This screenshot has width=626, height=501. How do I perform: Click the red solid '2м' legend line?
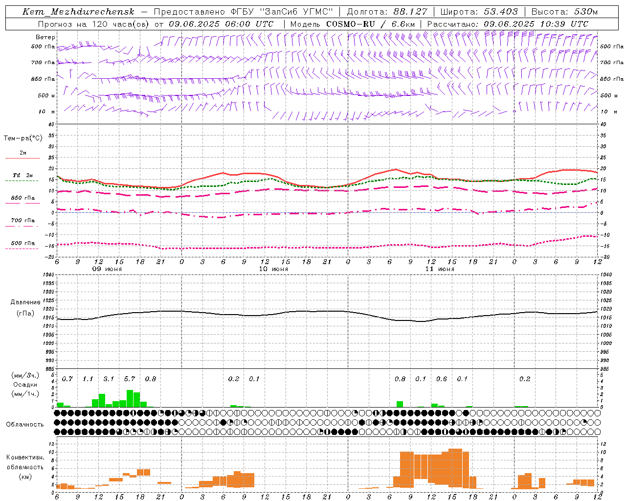(x=22, y=158)
